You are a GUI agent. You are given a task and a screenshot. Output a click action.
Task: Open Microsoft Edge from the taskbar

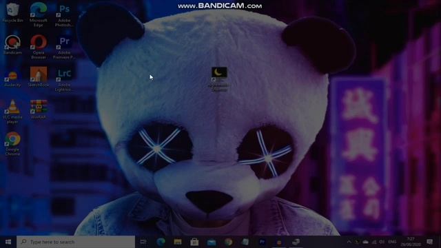[161, 242]
